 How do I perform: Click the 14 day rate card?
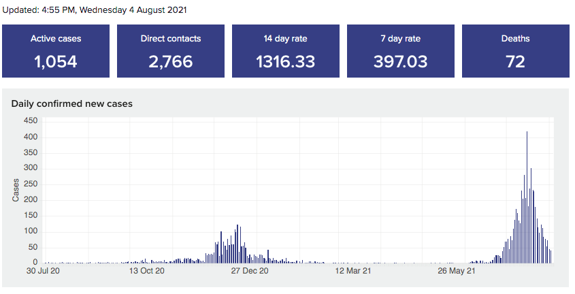click(x=286, y=51)
